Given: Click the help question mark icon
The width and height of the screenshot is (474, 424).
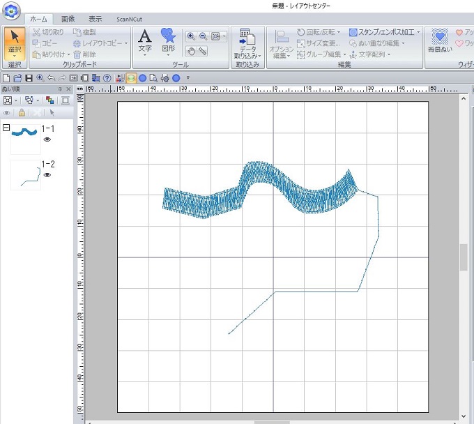Looking at the screenshot, I should 108,78.
